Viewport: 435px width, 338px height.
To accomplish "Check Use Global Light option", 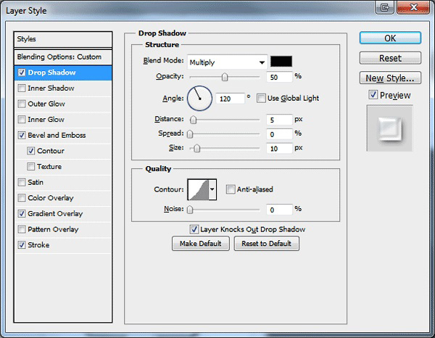I will (x=261, y=98).
